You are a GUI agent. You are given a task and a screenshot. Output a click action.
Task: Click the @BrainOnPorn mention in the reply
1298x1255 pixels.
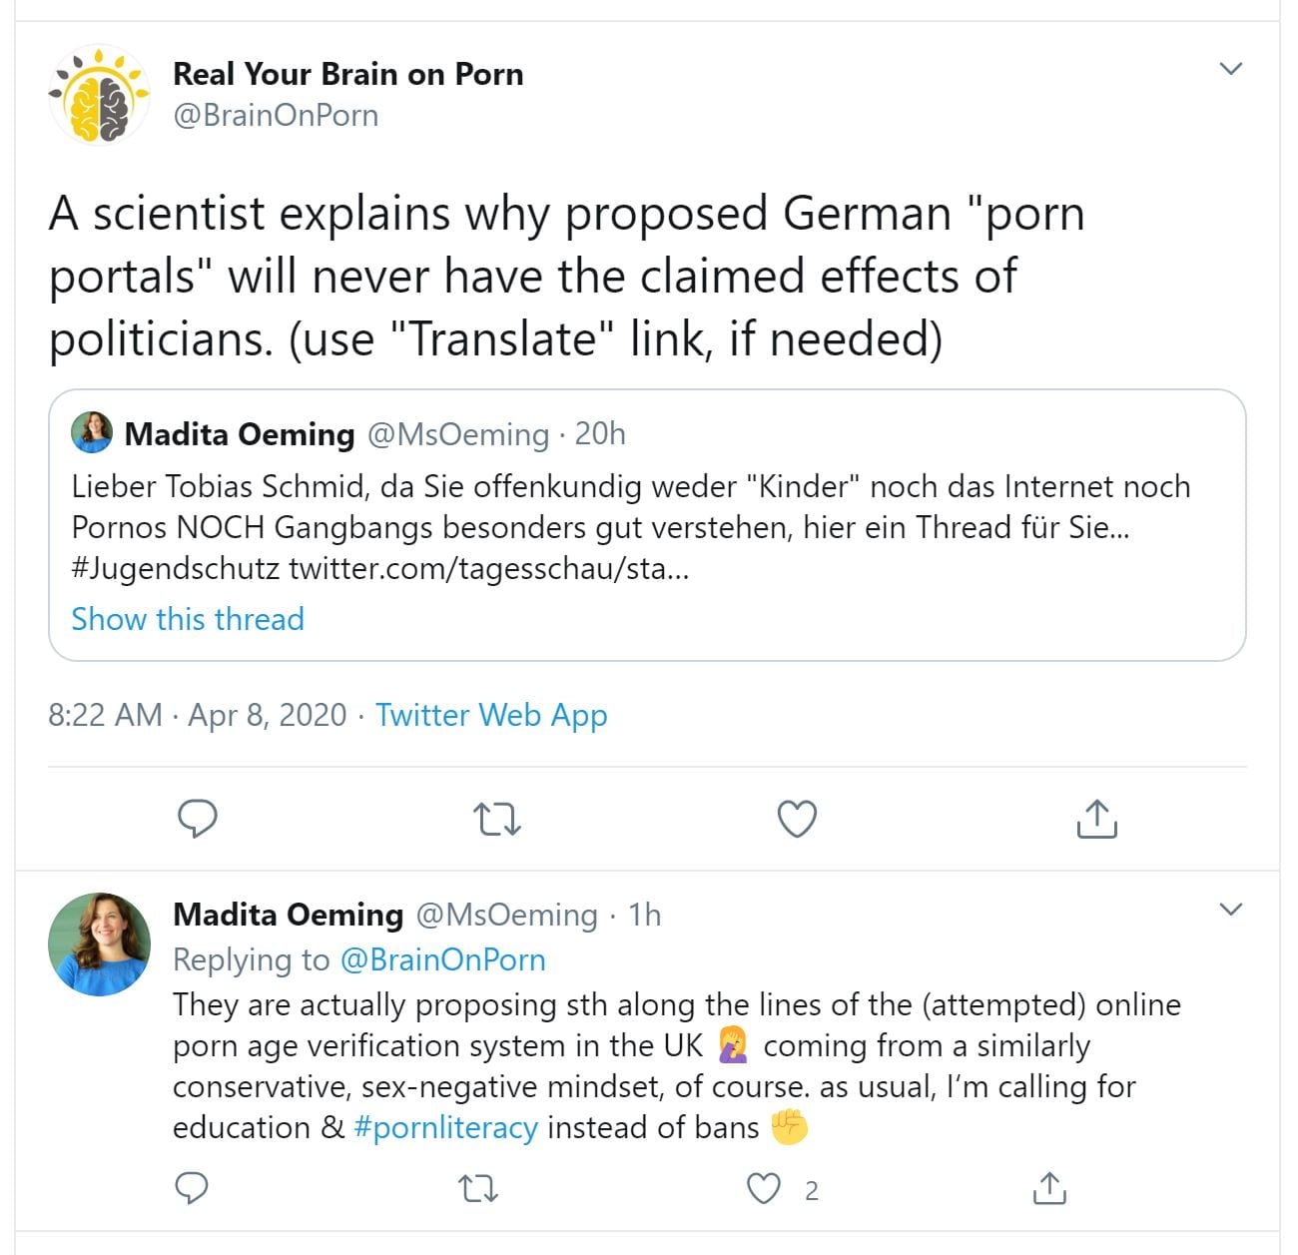pyautogui.click(x=442, y=959)
